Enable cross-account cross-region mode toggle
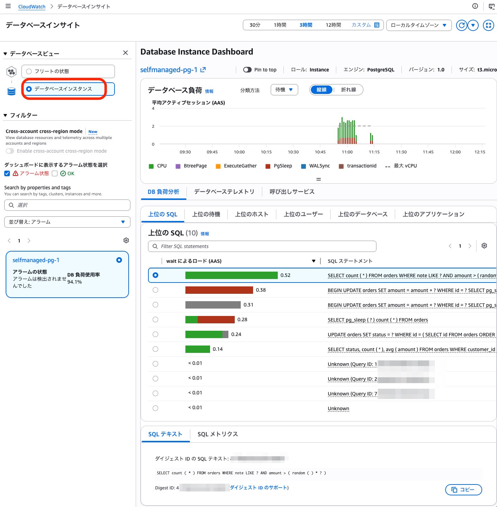The width and height of the screenshot is (497, 507). pyautogui.click(x=10, y=151)
